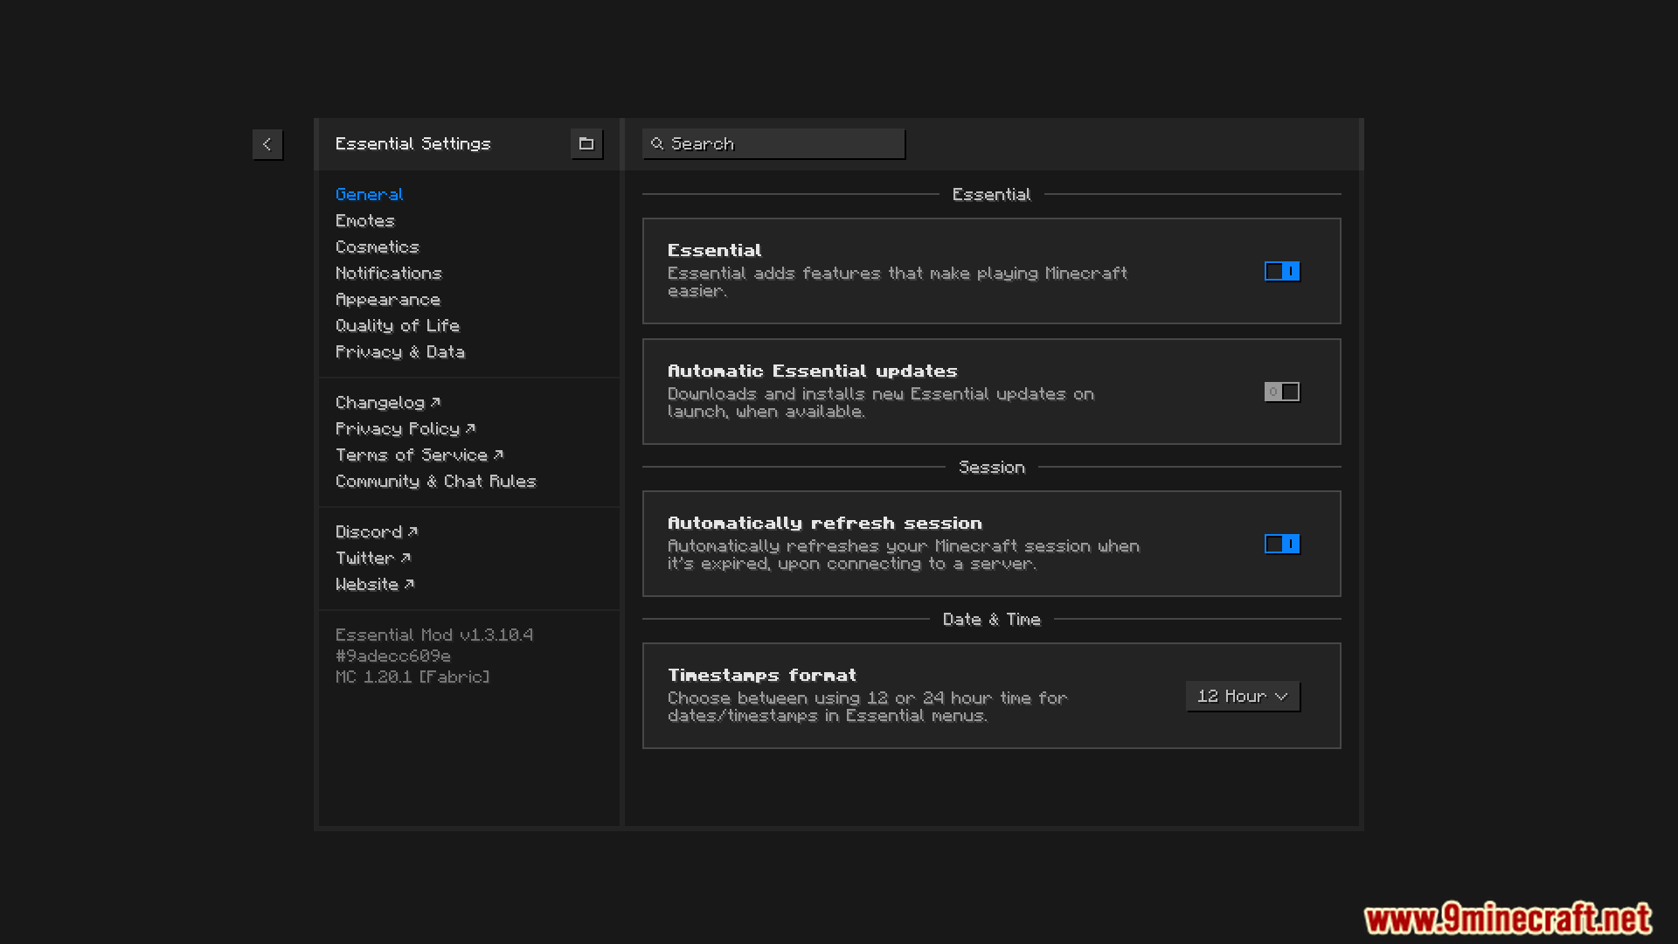Disable Automatically refresh session toggle

(x=1281, y=545)
